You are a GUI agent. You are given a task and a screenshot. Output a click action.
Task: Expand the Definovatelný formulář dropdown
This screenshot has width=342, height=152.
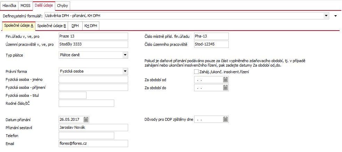(326, 16)
